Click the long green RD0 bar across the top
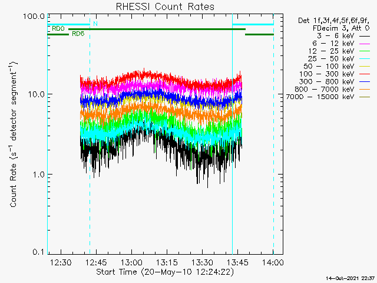The width and height of the screenshot is (377, 283). pyautogui.click(x=157, y=29)
